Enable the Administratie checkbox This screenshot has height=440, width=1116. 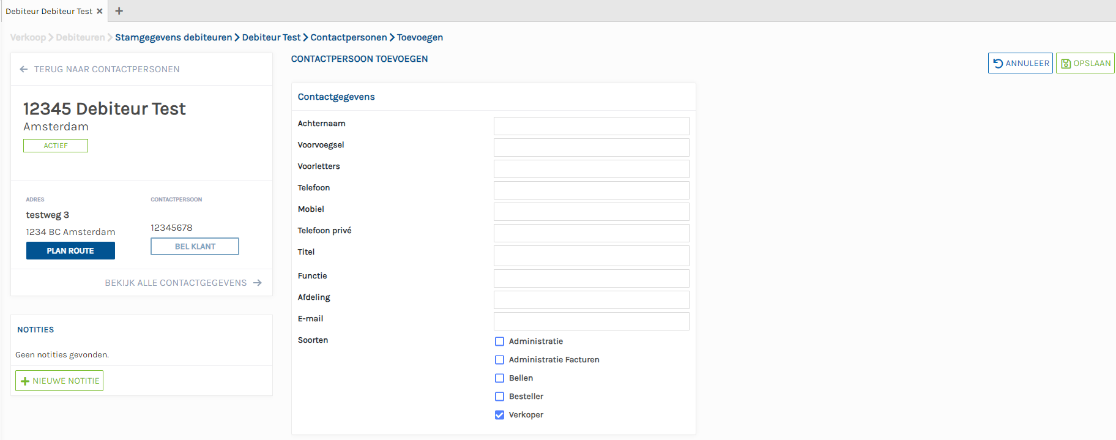(x=499, y=341)
